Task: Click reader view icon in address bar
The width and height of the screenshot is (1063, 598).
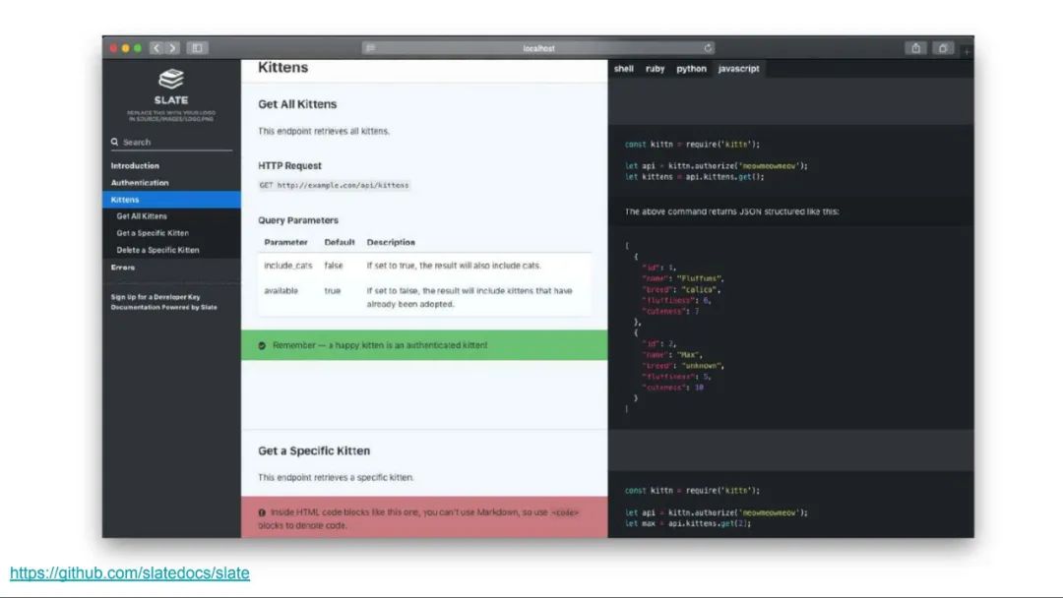Action: click(x=370, y=48)
